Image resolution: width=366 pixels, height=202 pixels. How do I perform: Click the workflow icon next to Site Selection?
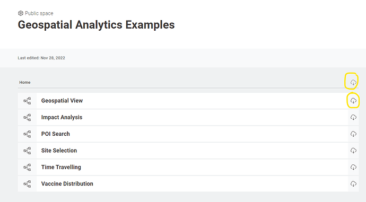[x=27, y=151]
